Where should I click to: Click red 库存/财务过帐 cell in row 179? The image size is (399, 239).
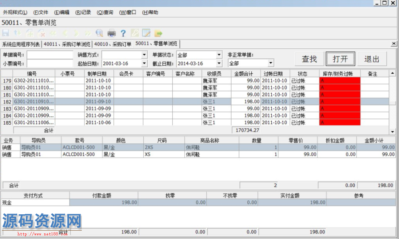[x=340, y=81]
